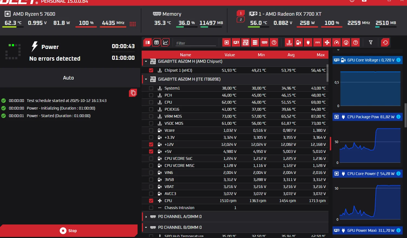Check the PCH temperature sensor

click(151, 95)
